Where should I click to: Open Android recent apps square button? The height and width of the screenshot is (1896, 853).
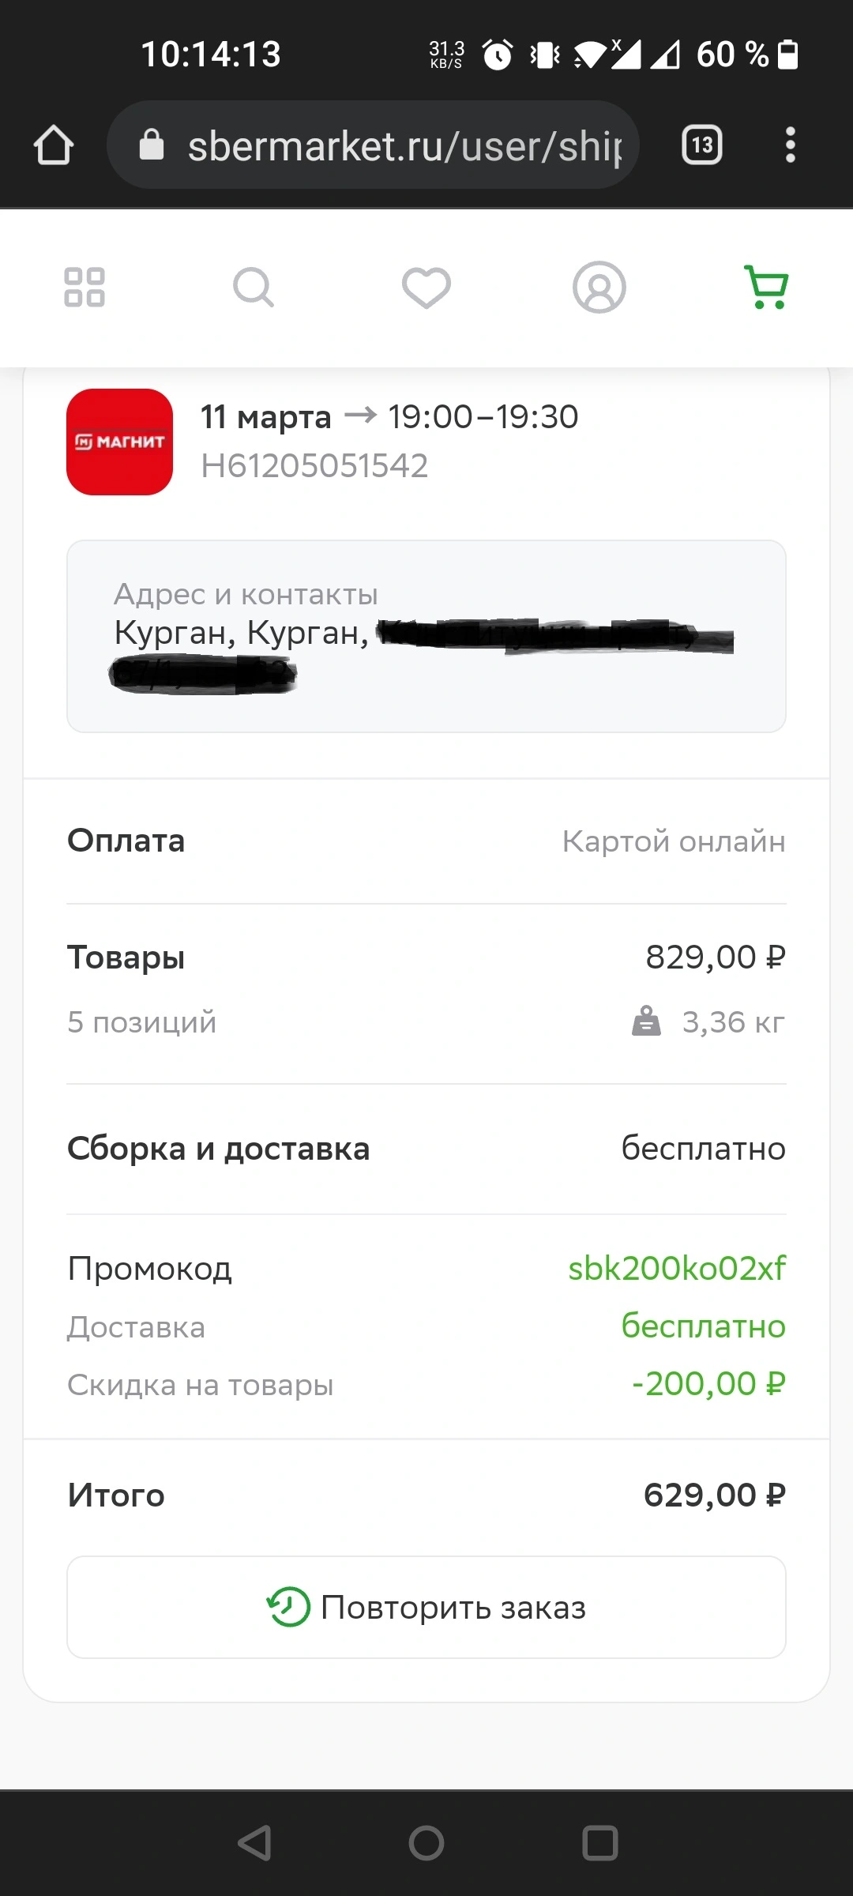(x=599, y=1843)
